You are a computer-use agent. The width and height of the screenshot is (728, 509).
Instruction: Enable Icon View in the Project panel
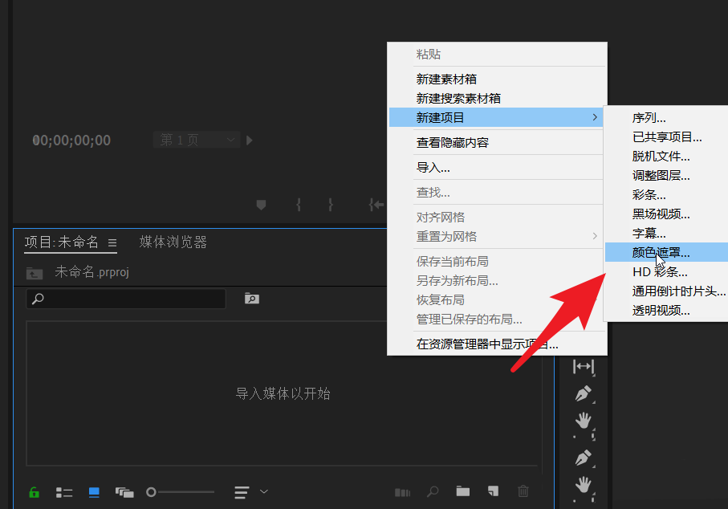[x=94, y=492]
